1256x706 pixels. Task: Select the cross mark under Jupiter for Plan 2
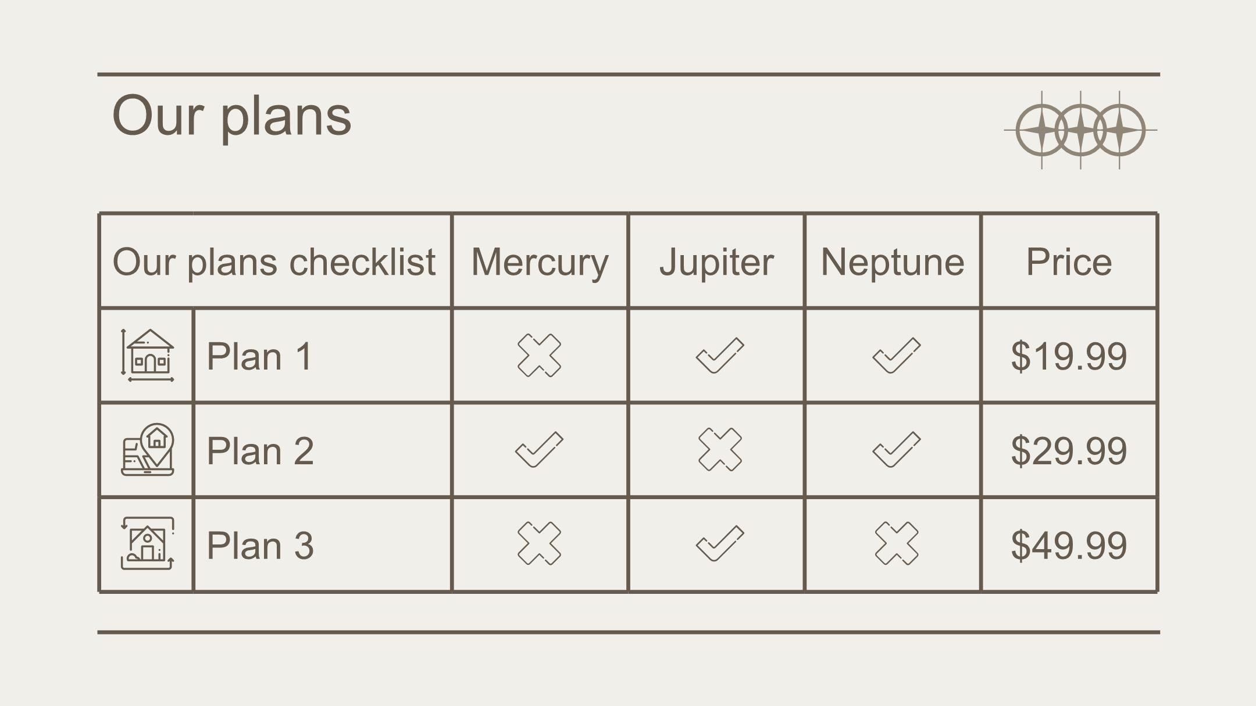pos(720,449)
